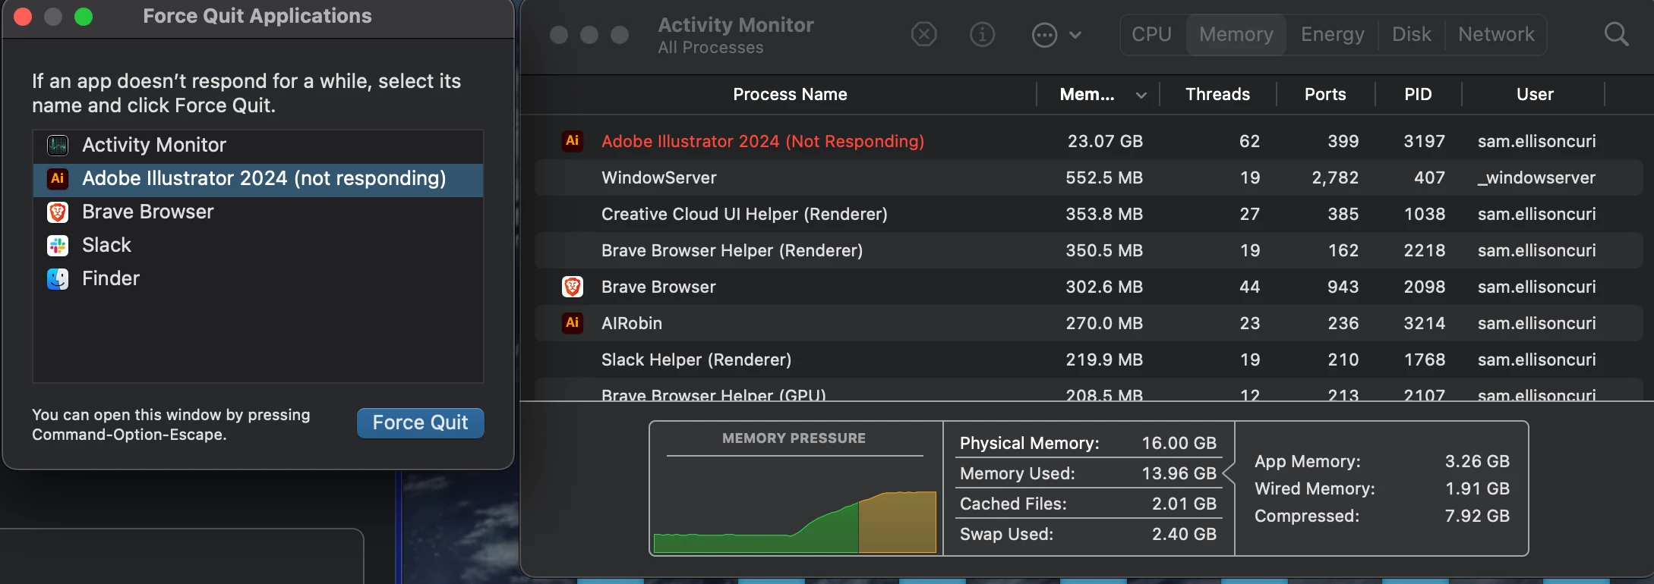The height and width of the screenshot is (584, 1654).
Task: Click Illustrator icon in Not Responding process row
Action: coord(572,141)
